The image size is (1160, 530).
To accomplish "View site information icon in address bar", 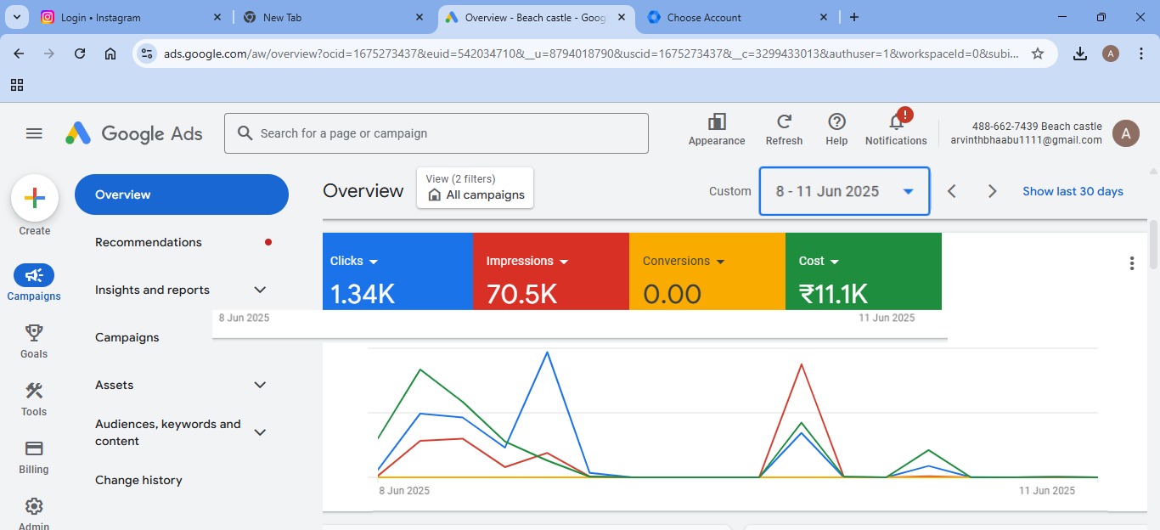I will pyautogui.click(x=147, y=54).
